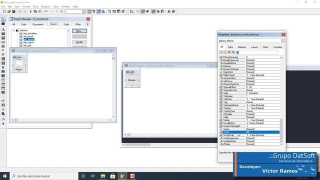The image size is (320, 180).
Task: Click the Set Tab Order toolbar icon
Action: 131,11
